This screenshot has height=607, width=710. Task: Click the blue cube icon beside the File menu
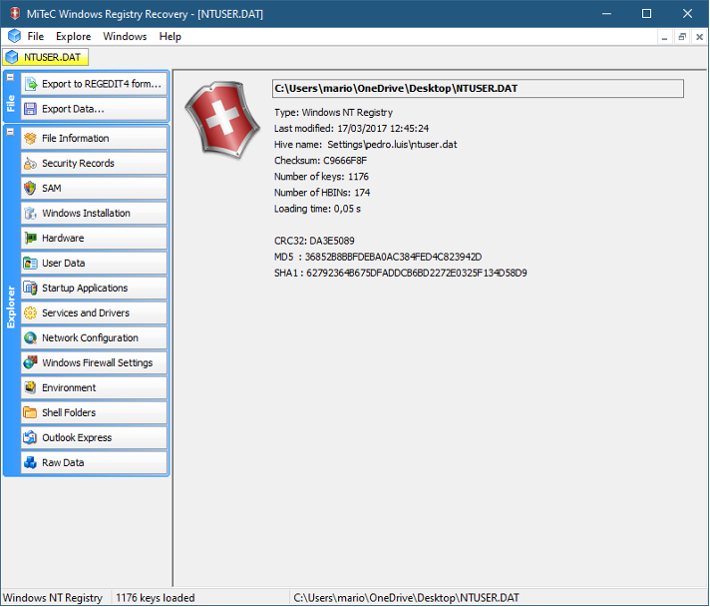pos(15,36)
